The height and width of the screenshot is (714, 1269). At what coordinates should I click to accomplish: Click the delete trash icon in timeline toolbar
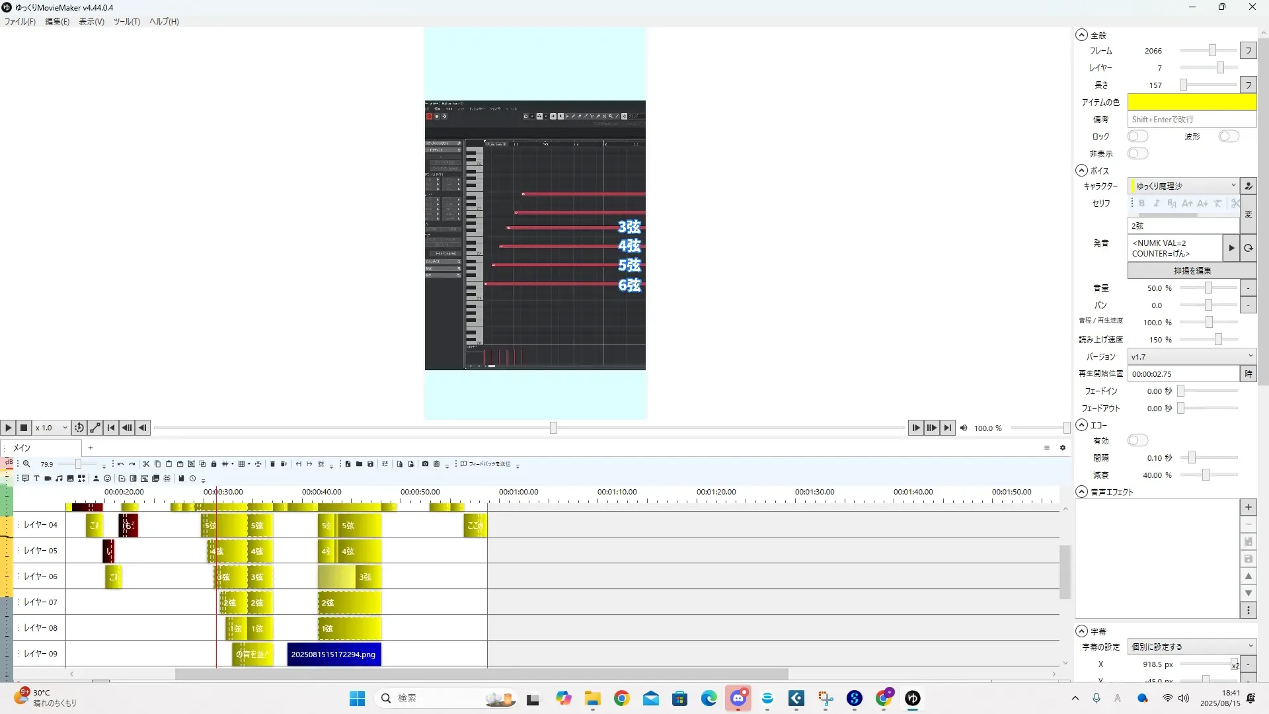[x=272, y=464]
